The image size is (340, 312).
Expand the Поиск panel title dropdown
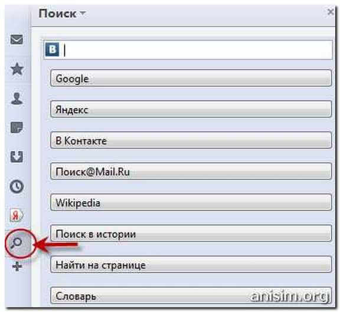[83, 14]
